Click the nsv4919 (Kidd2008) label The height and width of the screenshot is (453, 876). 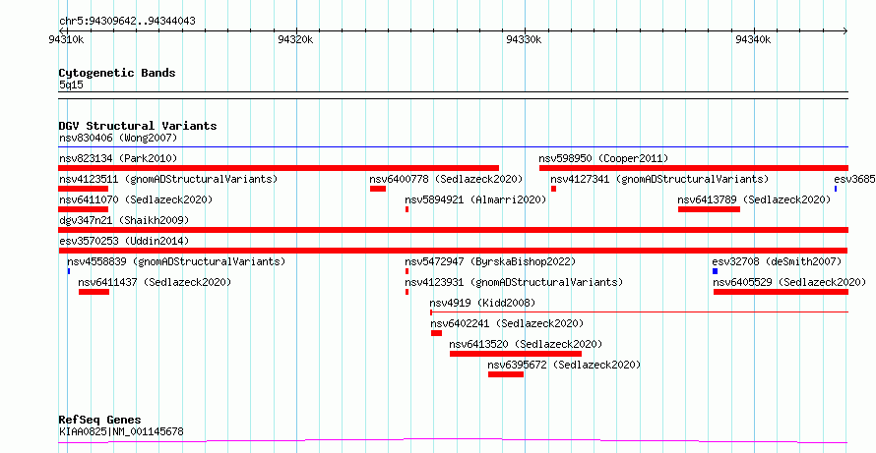point(482,303)
